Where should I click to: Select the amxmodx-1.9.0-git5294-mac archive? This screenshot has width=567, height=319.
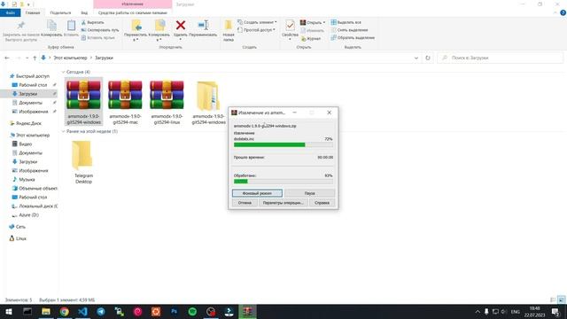click(x=125, y=102)
